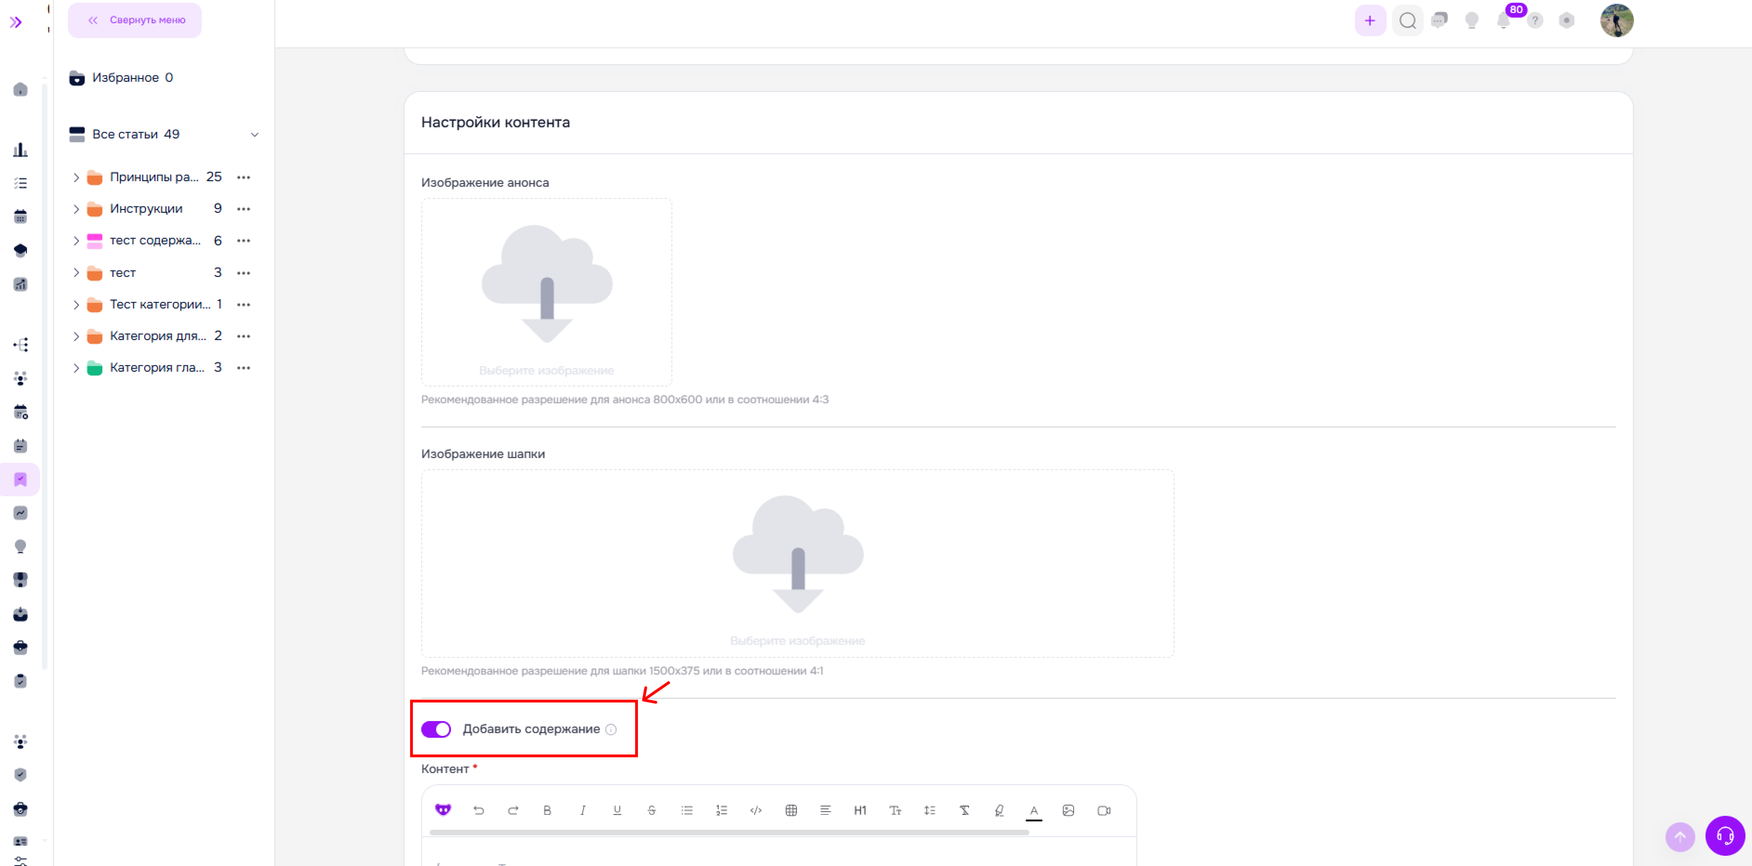Insert a video via the editor toolbar
This screenshot has height=866, width=1752.
click(x=1104, y=810)
